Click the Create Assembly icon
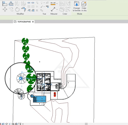128x125 pixels. [62, 4]
